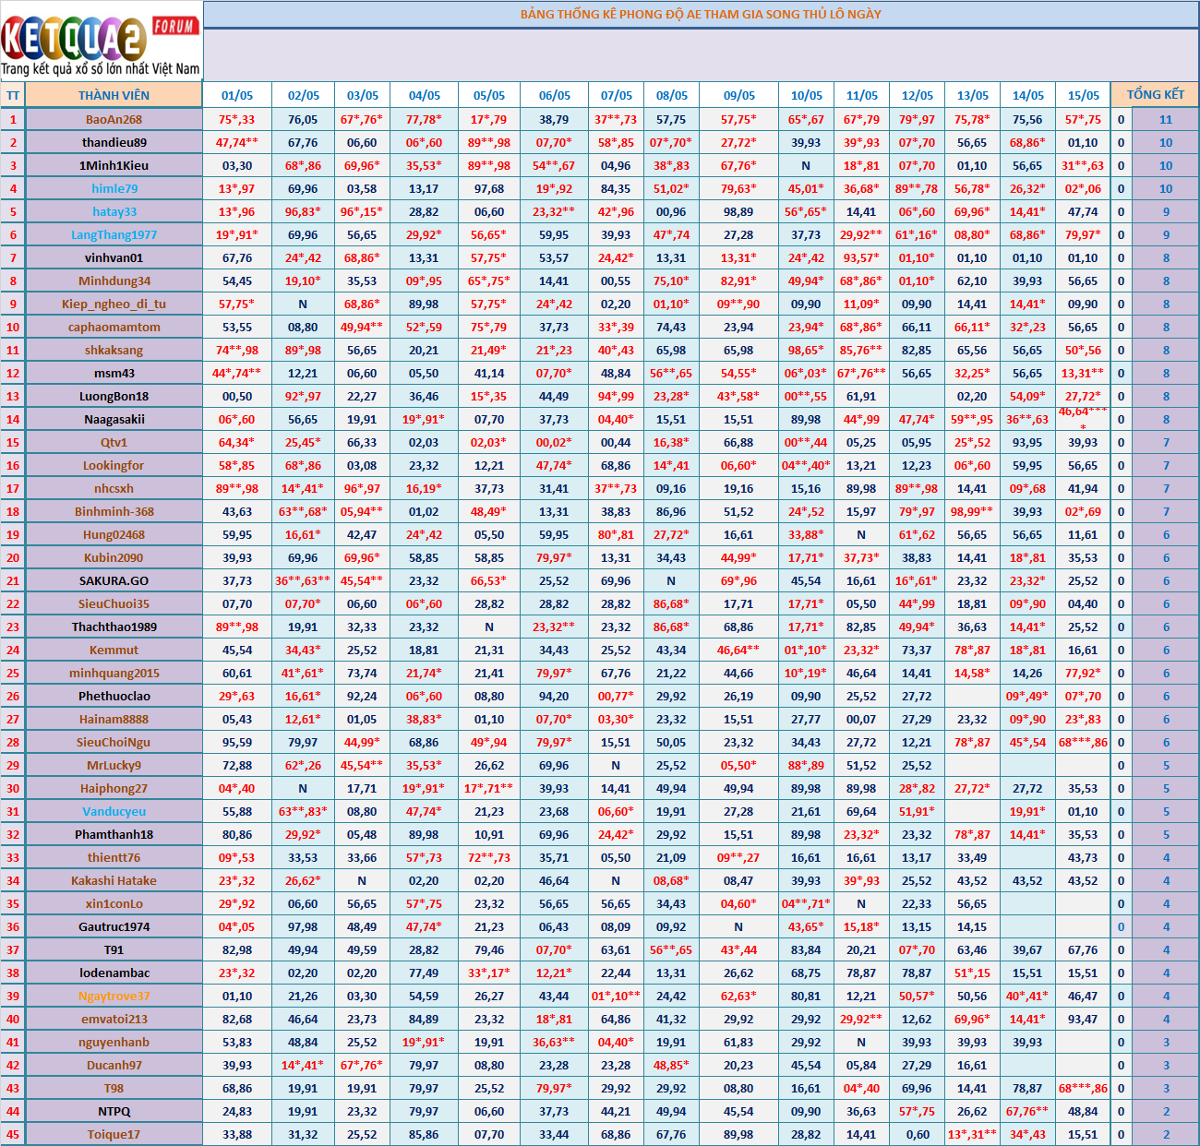1200x1146 pixels.
Task: Click the KETQUA2 Forum logo
Action: (x=101, y=42)
